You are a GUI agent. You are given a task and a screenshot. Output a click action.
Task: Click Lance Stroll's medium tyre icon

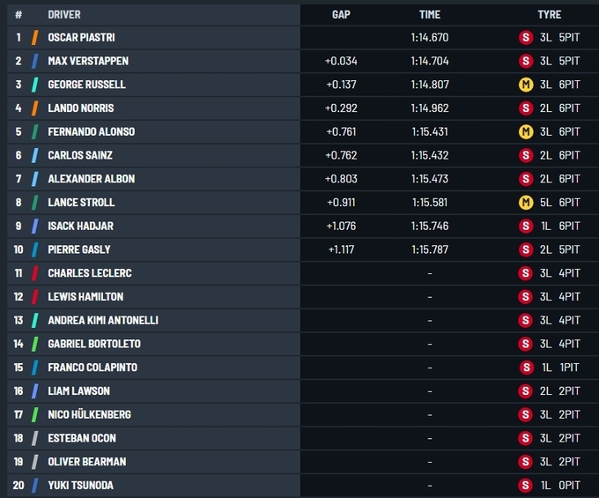point(526,203)
